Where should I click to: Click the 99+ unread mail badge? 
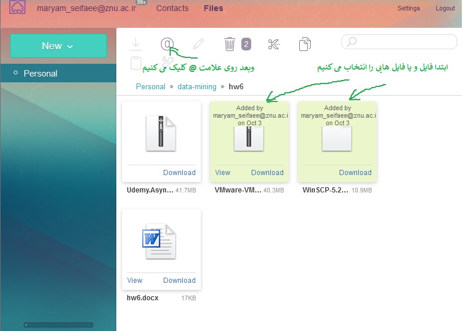click(x=141, y=2)
